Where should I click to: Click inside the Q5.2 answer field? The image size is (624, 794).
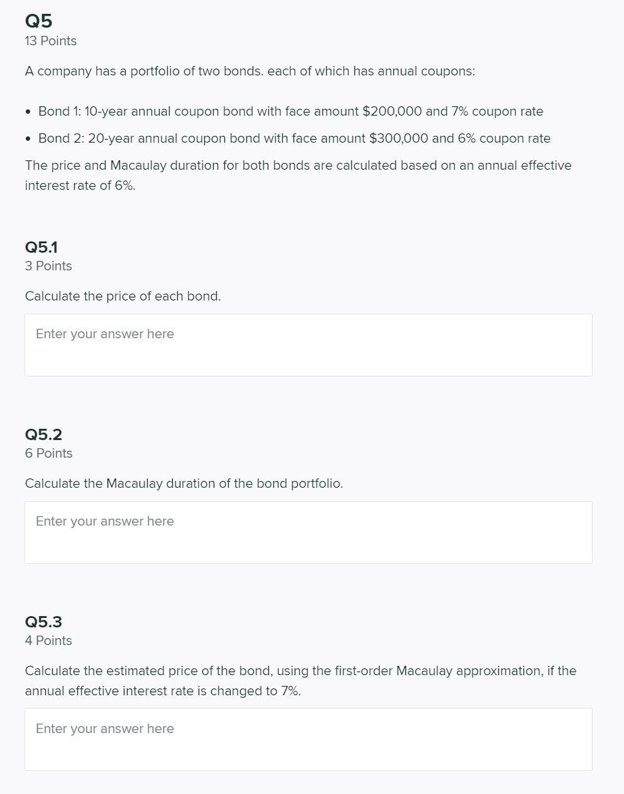308,532
